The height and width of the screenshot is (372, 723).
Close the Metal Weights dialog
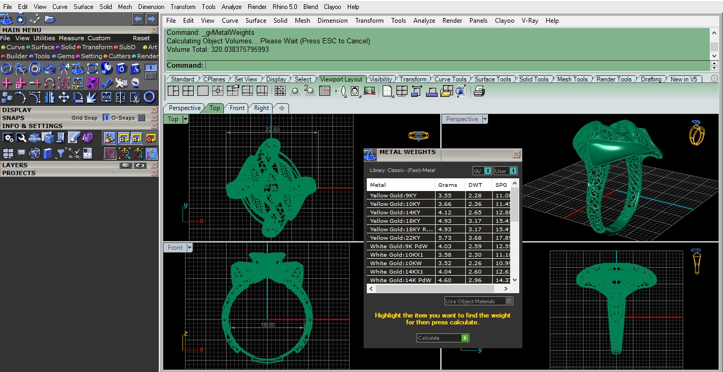pos(516,155)
